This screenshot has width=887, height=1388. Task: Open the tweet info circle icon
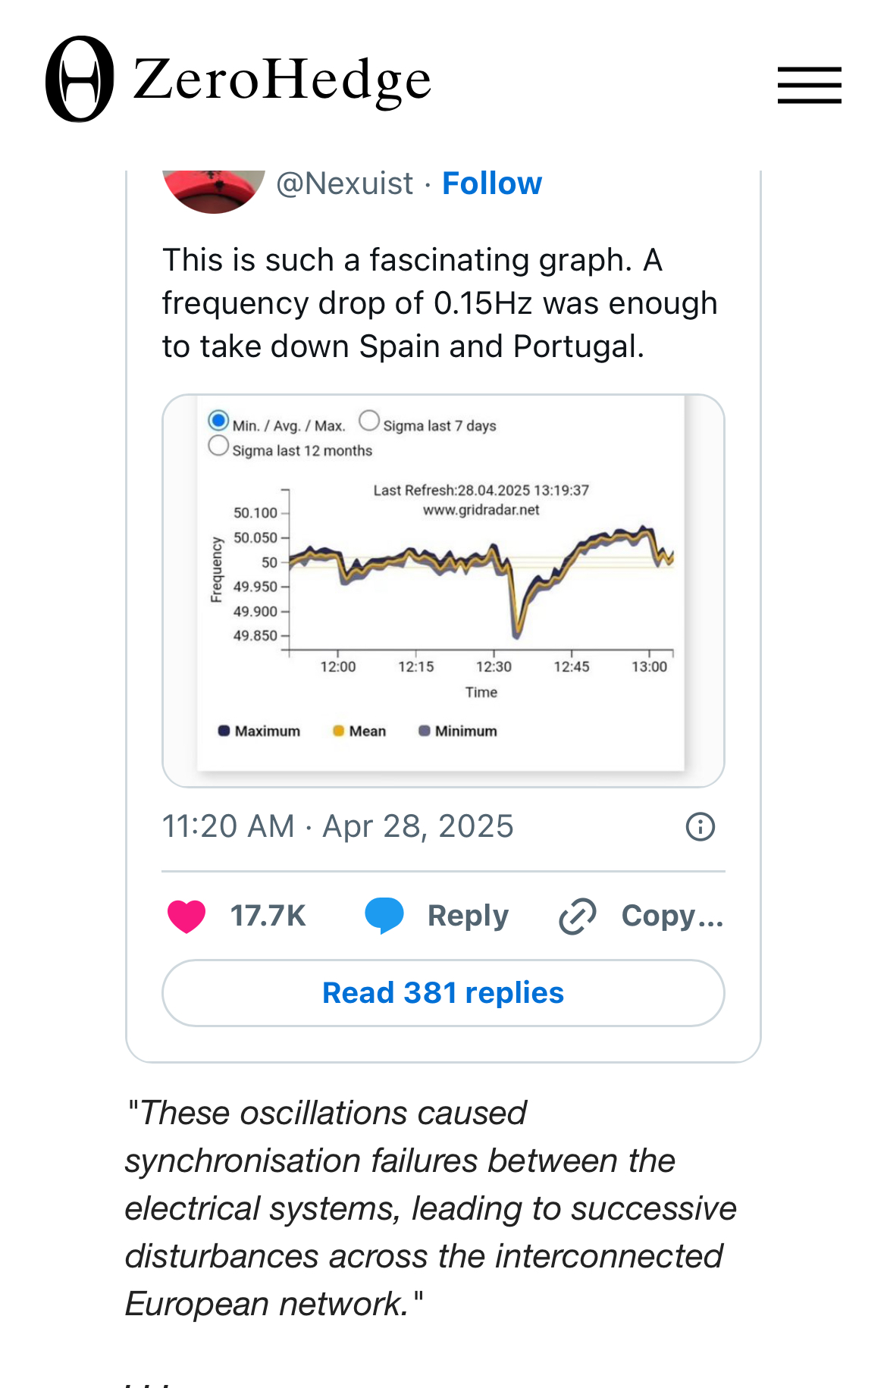(700, 826)
